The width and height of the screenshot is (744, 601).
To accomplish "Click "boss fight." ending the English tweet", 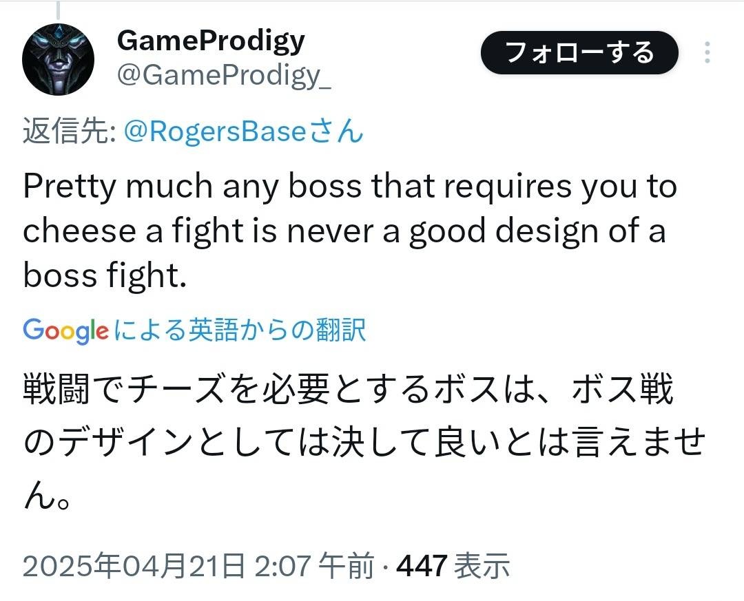I will pyautogui.click(x=105, y=275).
